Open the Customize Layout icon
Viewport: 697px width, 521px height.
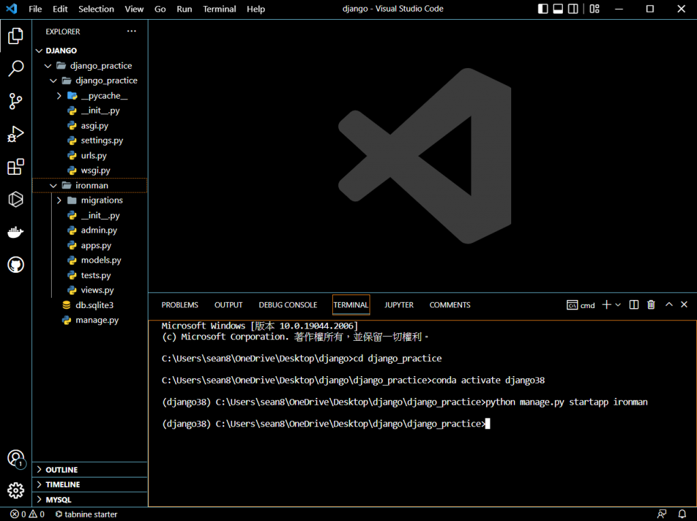tap(594, 9)
